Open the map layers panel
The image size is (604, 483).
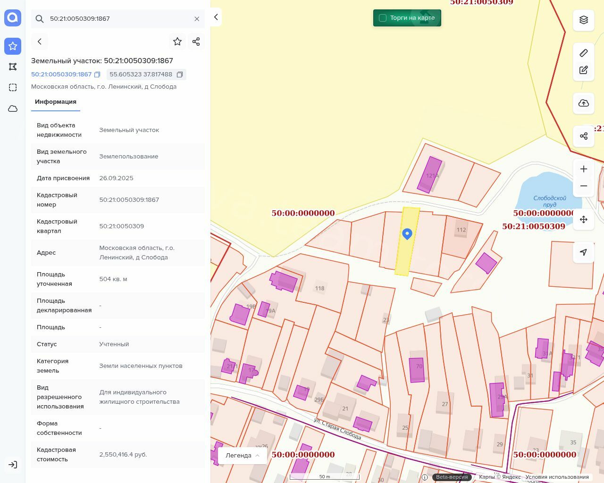point(584,20)
